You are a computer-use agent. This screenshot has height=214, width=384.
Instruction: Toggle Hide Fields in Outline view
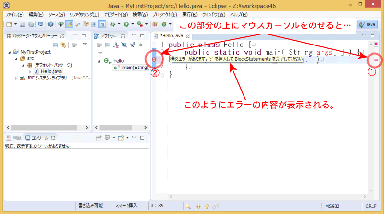click(124, 45)
